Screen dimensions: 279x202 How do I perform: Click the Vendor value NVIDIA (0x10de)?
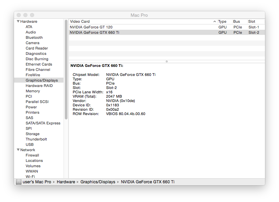(121, 101)
